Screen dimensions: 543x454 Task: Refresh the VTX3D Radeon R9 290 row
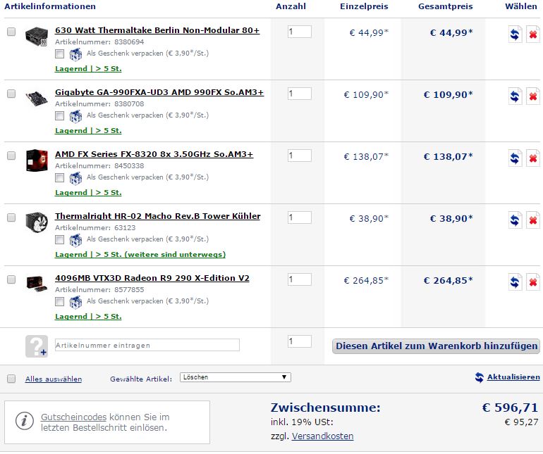pos(515,282)
